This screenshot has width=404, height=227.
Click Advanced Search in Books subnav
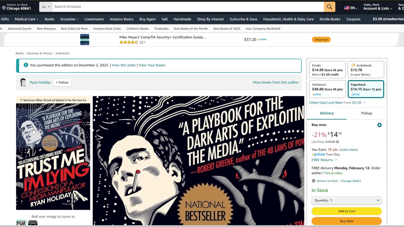coord(20,29)
